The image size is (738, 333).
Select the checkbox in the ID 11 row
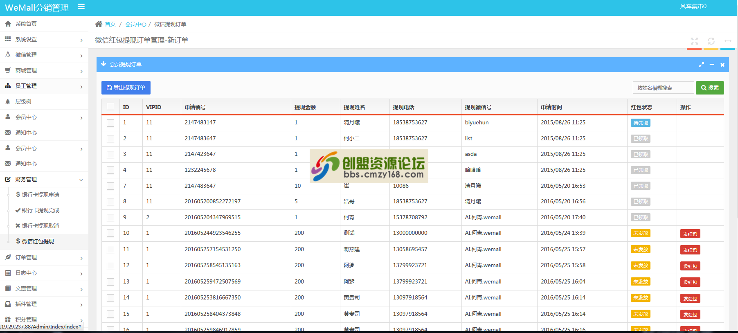click(110, 250)
